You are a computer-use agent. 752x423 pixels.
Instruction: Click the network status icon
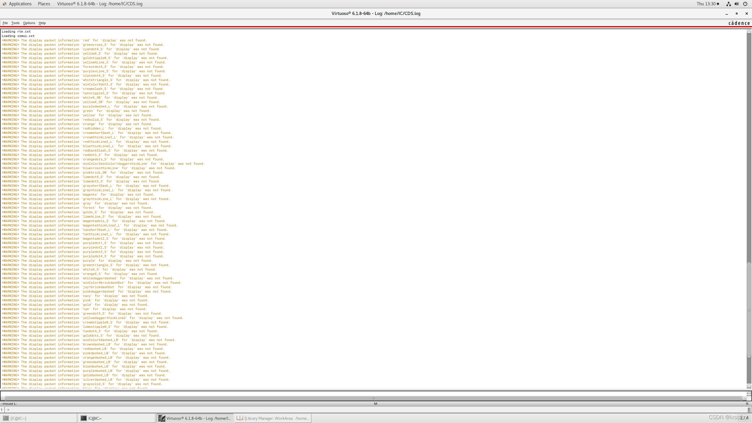(728, 4)
